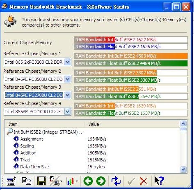Open dropdown arrow for Intel 855PM PC2100U
This screenshot has height=190, width=194.
point(68,112)
